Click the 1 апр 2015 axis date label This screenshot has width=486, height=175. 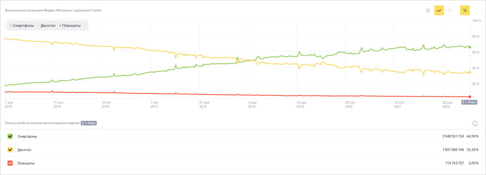coord(9,104)
